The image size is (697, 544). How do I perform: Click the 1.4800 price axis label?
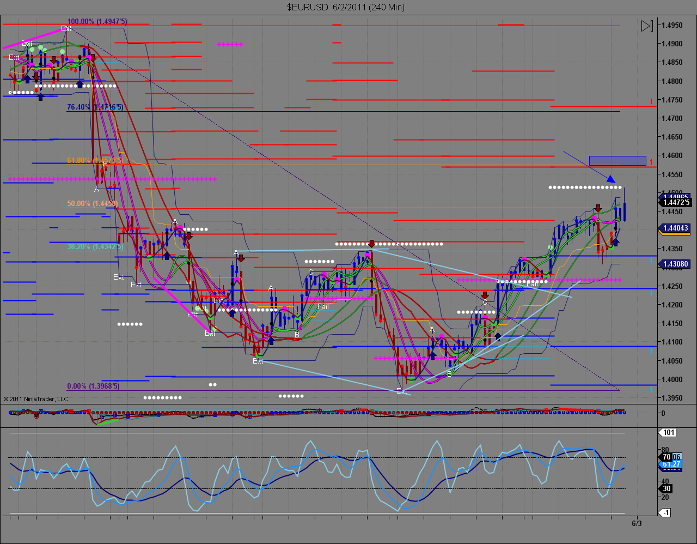pos(672,82)
